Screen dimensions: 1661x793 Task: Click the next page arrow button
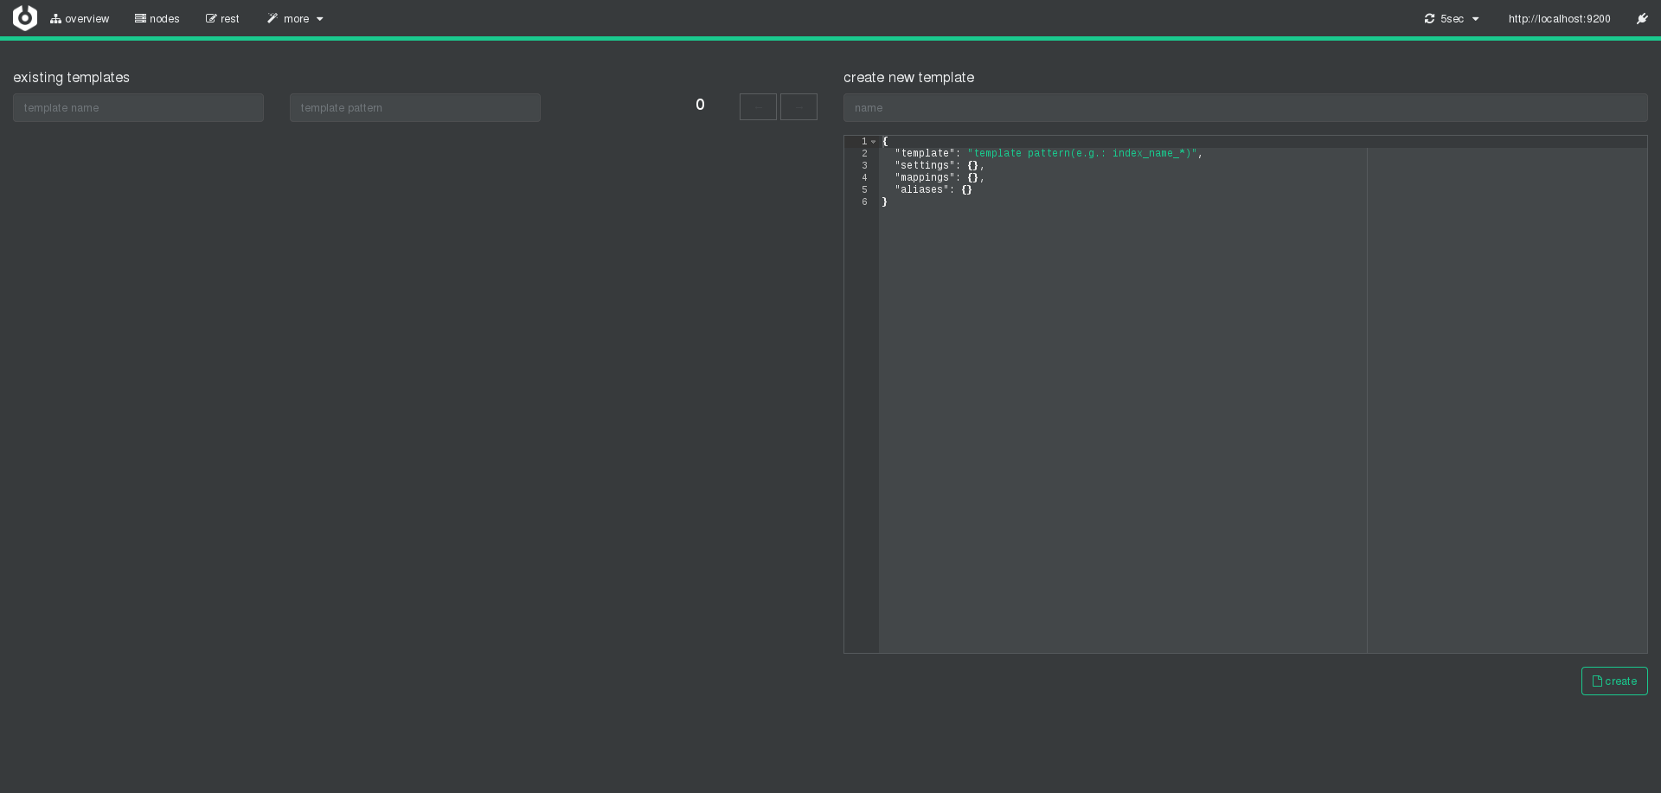798,107
